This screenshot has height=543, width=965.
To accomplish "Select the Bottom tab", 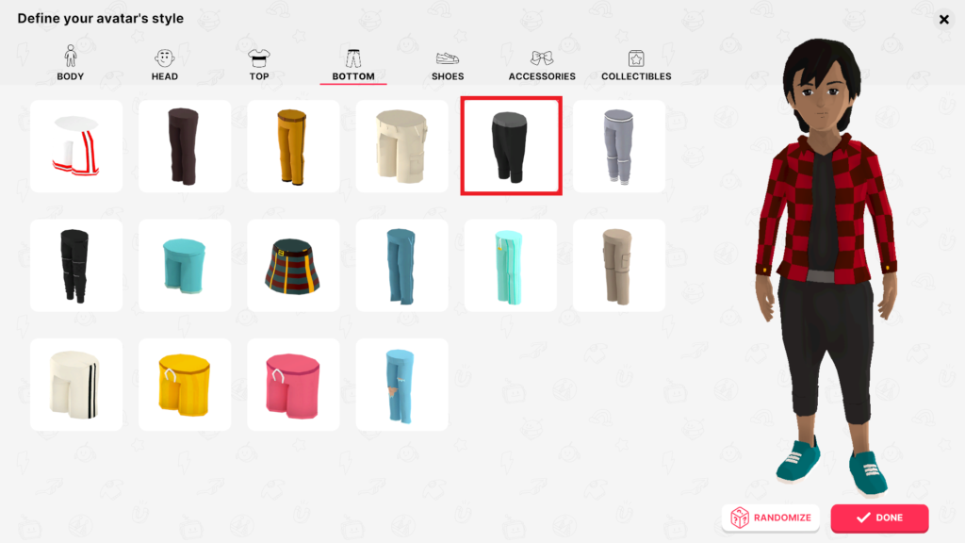I will [353, 64].
